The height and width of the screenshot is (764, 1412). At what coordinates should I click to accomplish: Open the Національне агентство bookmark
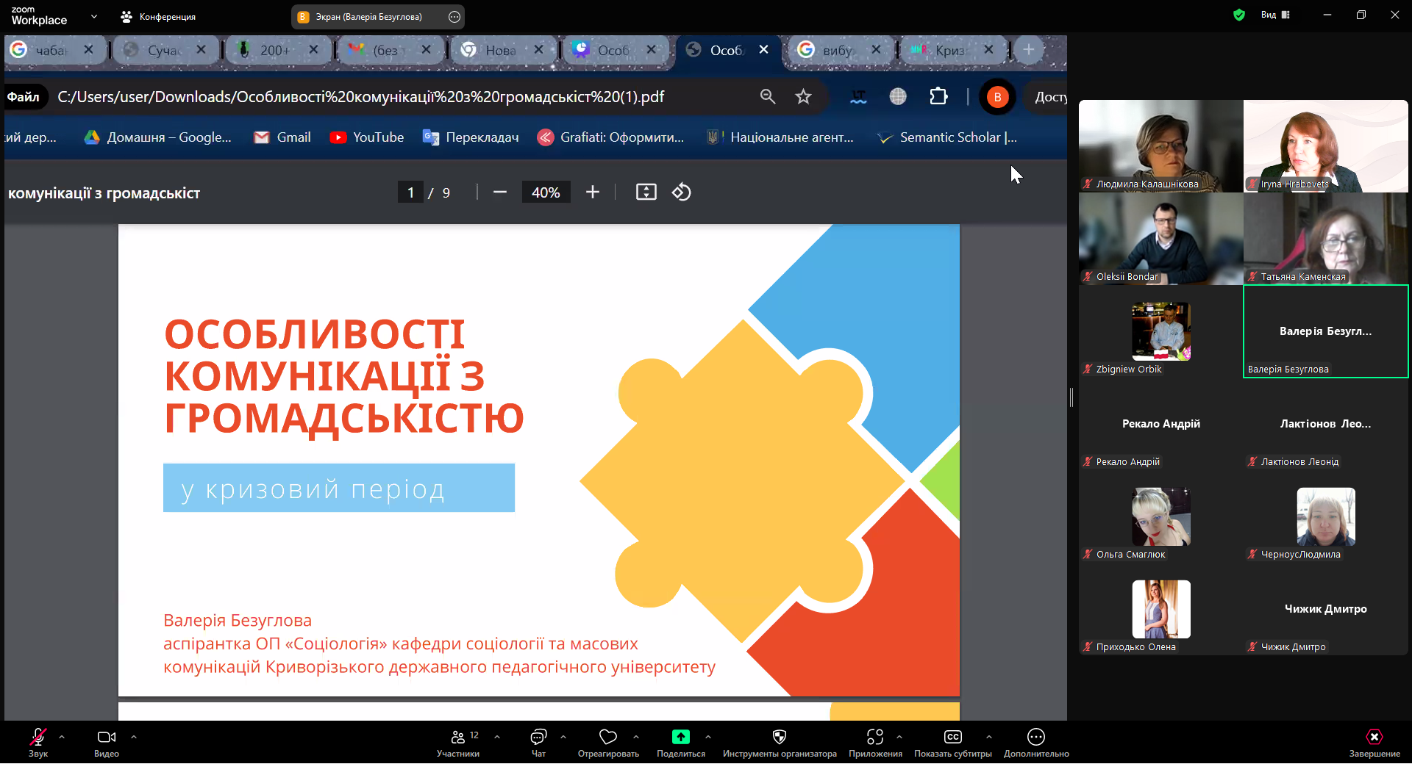[x=780, y=137]
